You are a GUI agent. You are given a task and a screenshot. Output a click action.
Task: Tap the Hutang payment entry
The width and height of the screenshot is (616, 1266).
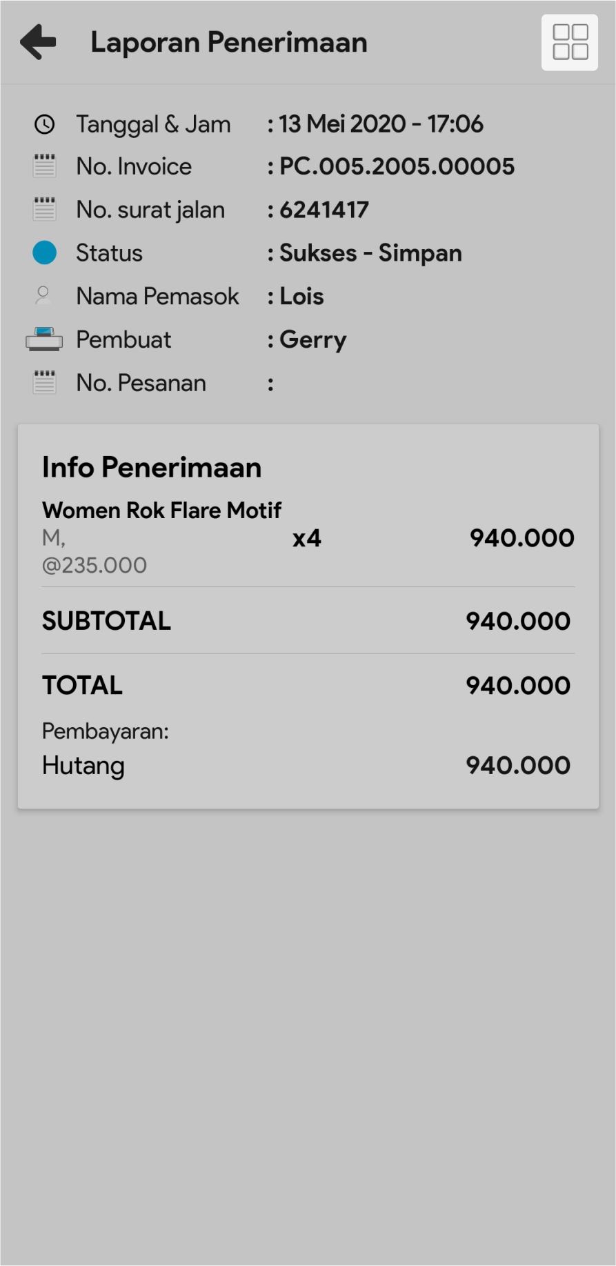[x=83, y=765]
